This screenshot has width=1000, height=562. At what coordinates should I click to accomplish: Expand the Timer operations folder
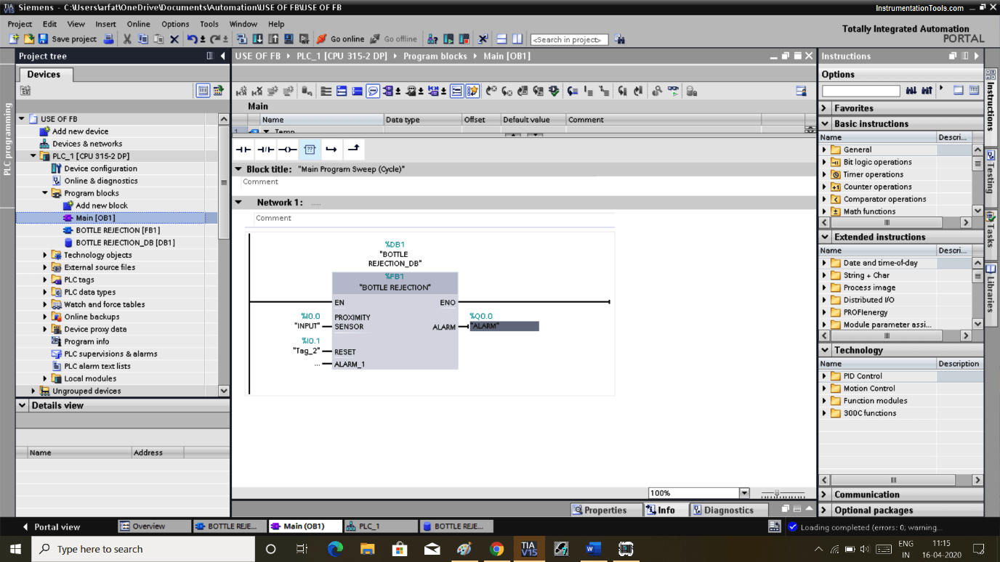coord(825,174)
